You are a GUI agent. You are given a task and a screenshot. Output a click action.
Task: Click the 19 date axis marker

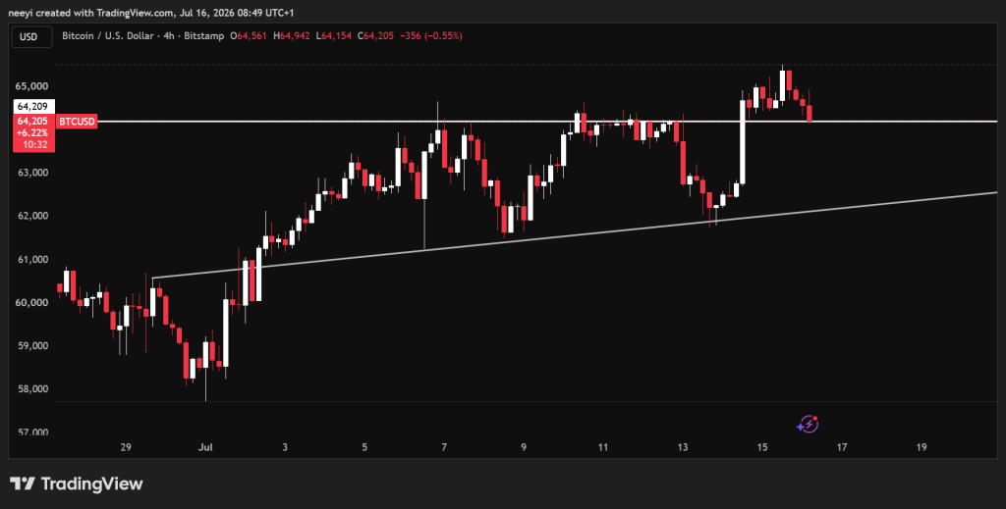click(x=922, y=447)
